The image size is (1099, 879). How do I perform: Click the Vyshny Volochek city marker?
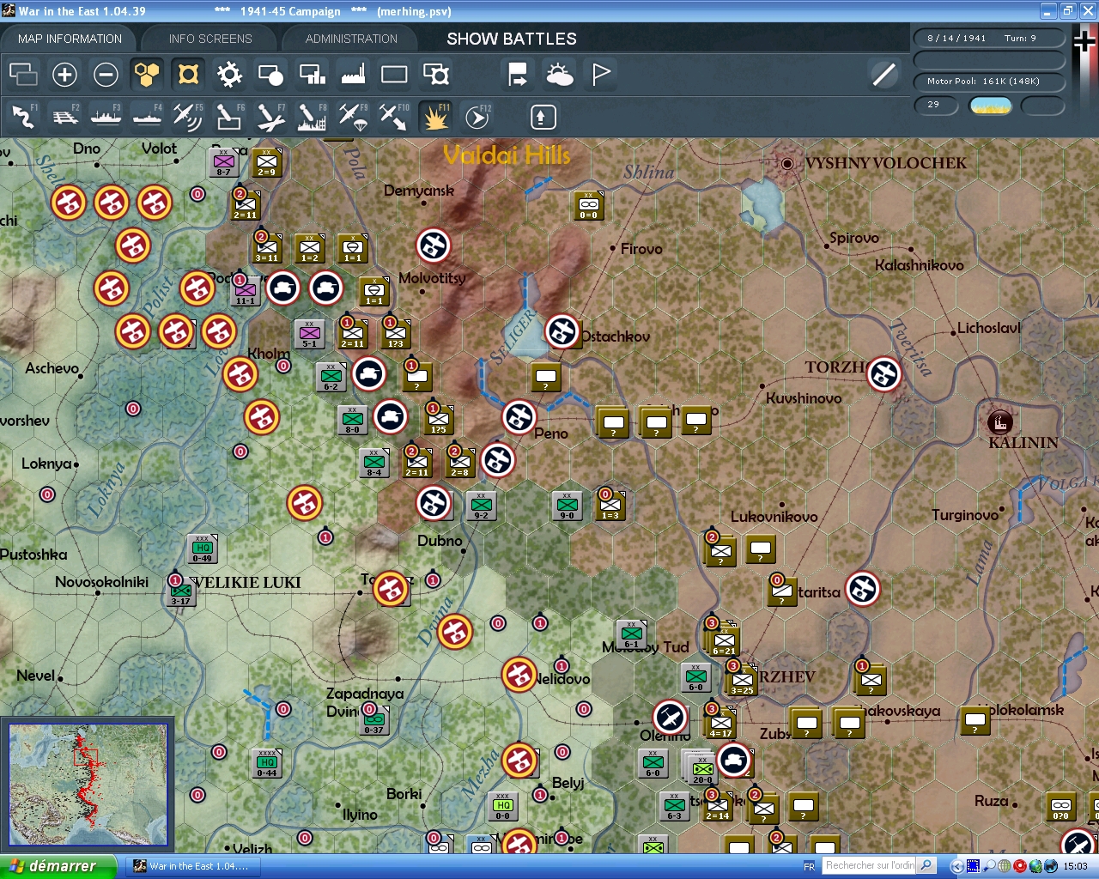pyautogui.click(x=786, y=163)
